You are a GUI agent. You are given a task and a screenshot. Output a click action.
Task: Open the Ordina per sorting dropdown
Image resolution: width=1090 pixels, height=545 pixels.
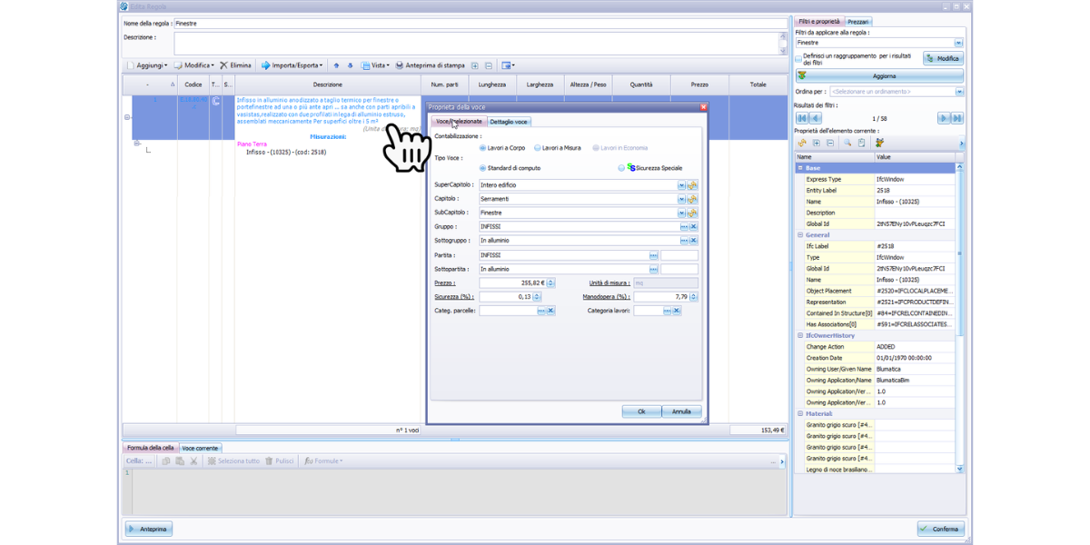coord(959,92)
